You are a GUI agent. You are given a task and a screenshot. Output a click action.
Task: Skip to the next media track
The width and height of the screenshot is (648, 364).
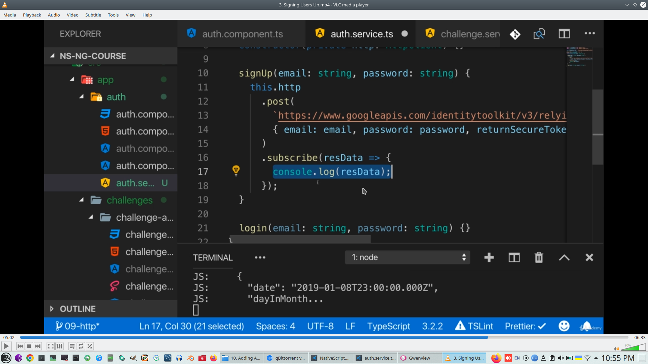tap(38, 346)
